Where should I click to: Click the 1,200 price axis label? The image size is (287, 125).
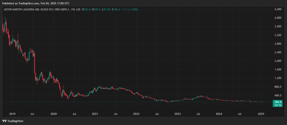278,78
